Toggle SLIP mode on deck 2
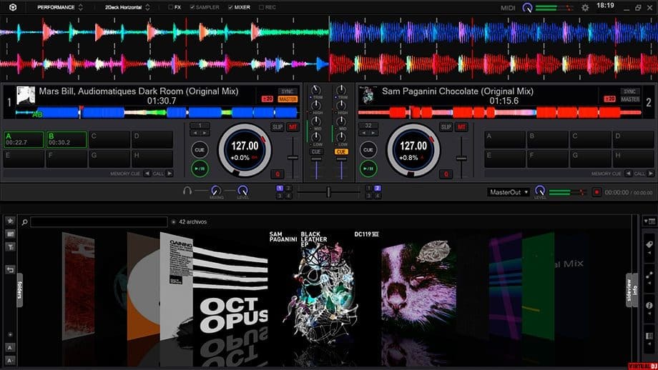 [x=446, y=127]
